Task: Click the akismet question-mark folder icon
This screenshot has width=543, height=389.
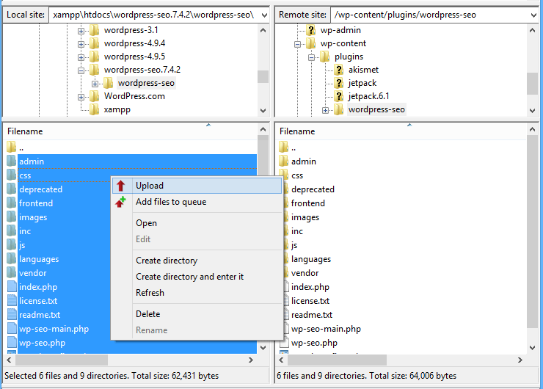Action: click(339, 70)
